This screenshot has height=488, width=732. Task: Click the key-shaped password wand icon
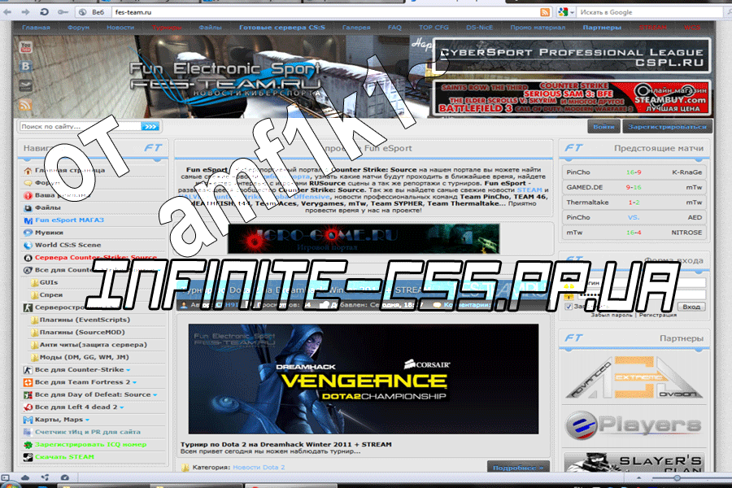pos(63,12)
